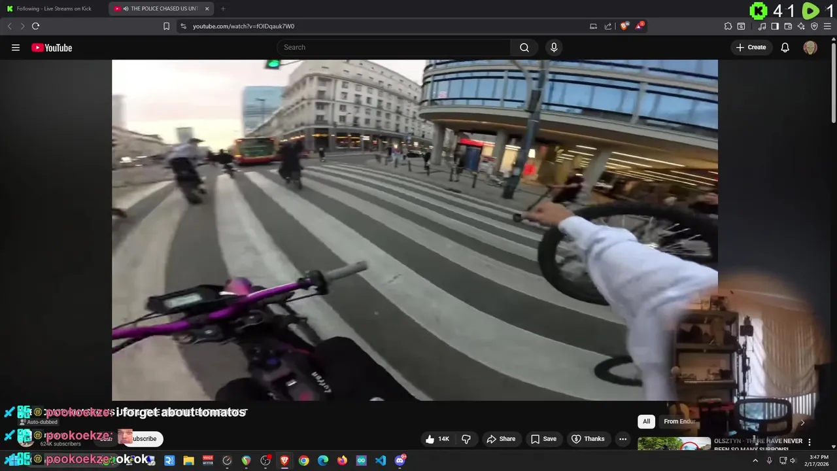This screenshot has height=471, width=837.
Task: Open the OLSZTYN recommended video title
Action: 758,445
